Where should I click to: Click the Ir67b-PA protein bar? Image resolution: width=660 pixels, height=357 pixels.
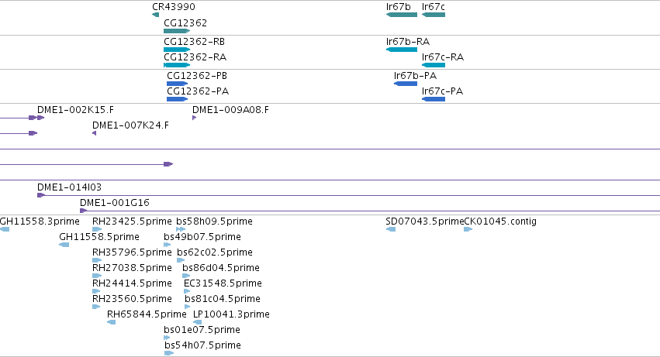[406, 84]
